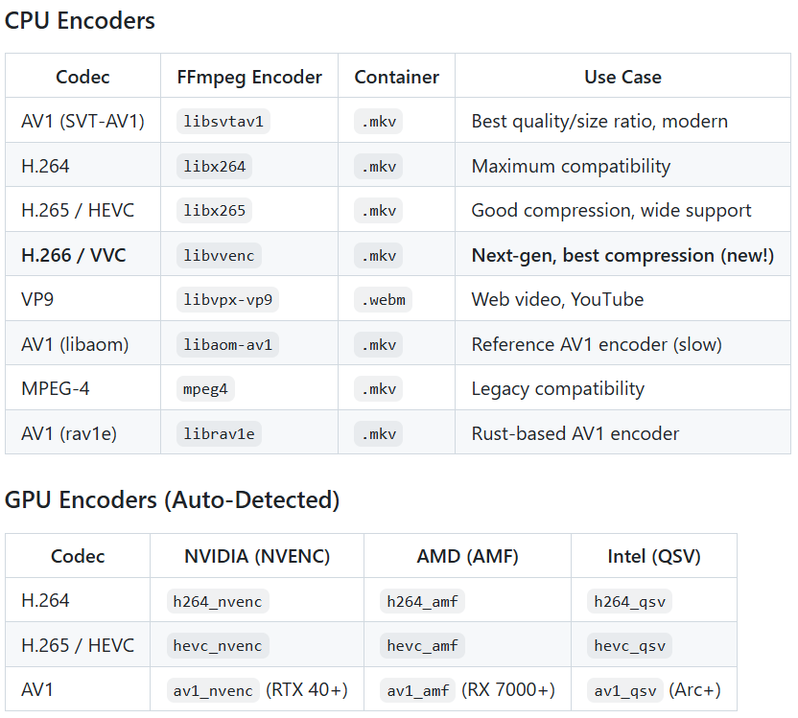The width and height of the screenshot is (798, 718).
Task: Click the av1_qsv encoder code label
Action: [625, 690]
